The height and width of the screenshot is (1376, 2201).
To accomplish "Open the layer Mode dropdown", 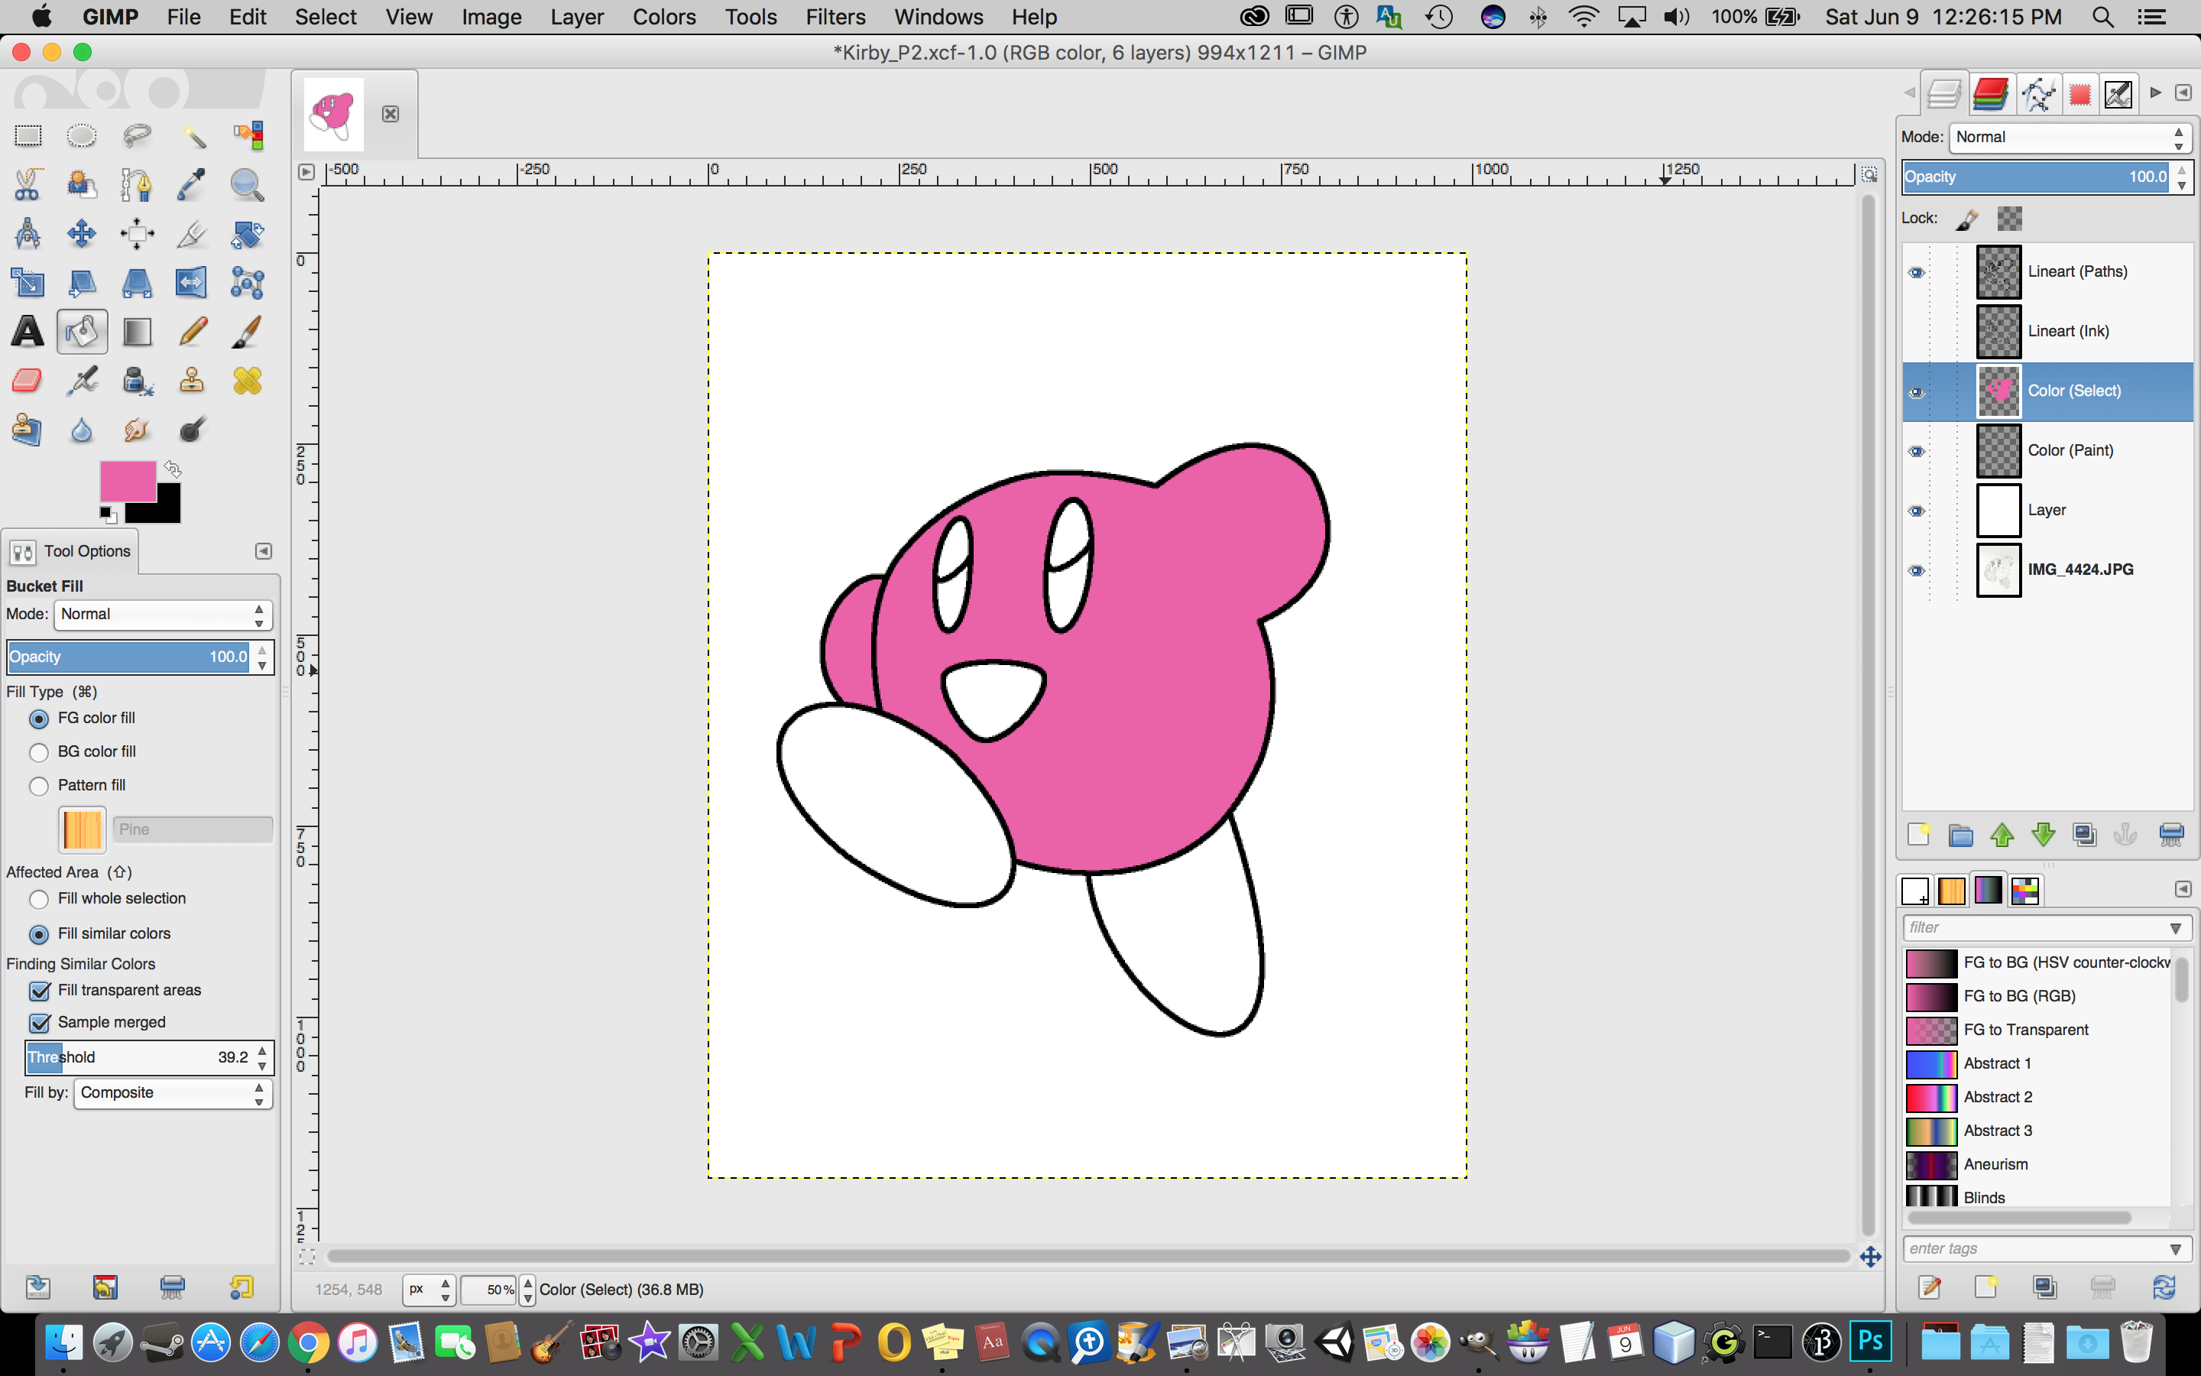I will point(2070,138).
